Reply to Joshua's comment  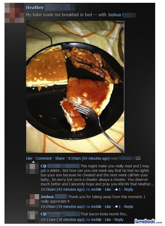129,207
